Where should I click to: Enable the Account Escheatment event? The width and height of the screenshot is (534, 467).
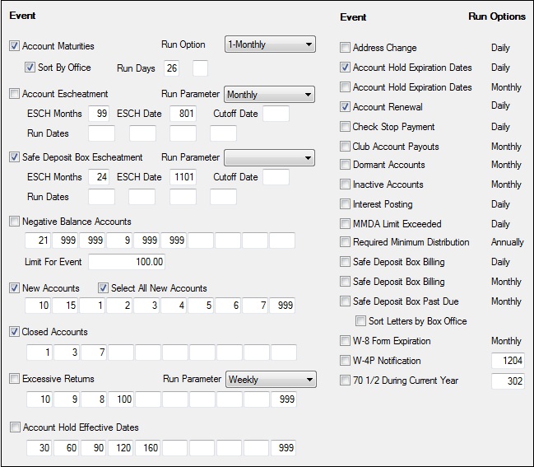[x=14, y=94]
